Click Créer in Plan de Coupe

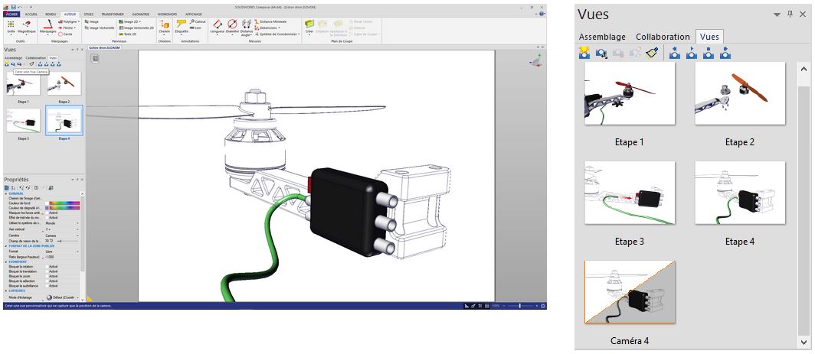coord(309,26)
